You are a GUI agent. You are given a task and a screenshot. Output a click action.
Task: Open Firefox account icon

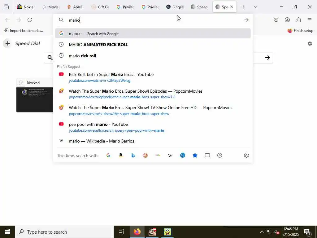pos(287,20)
